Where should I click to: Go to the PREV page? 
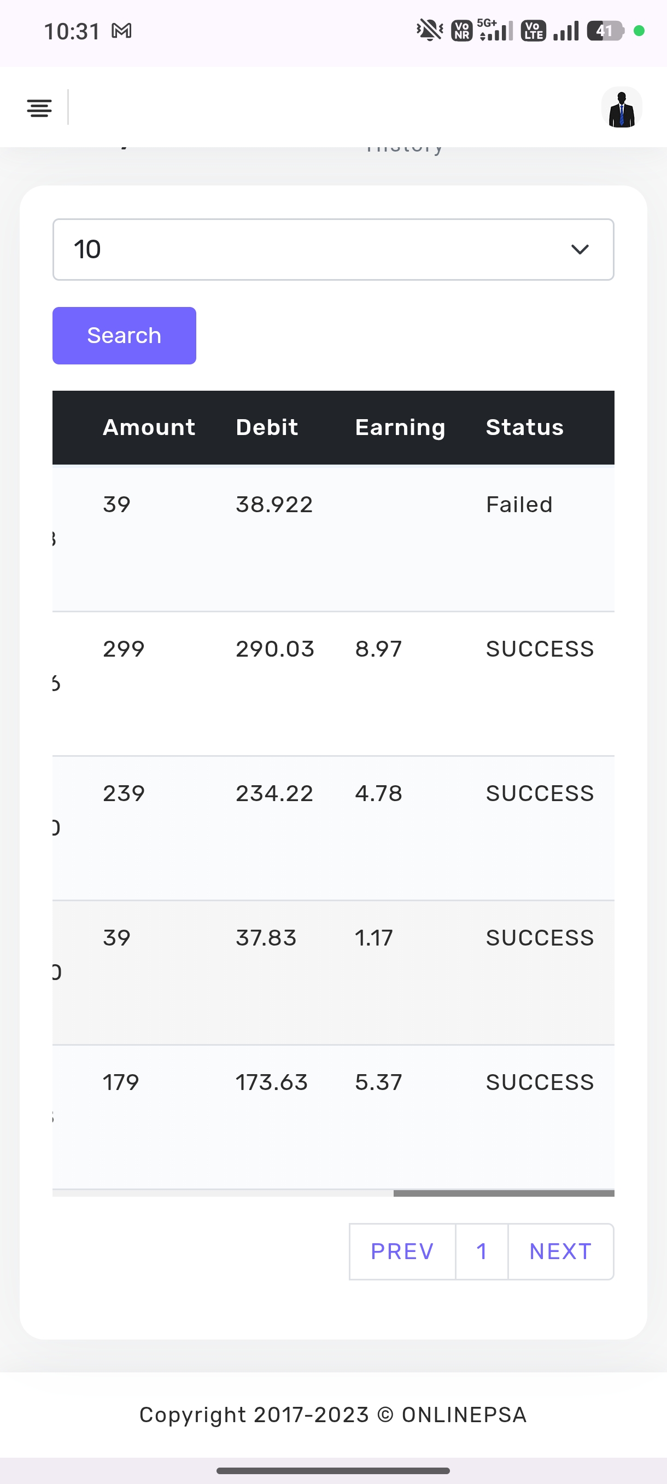point(402,1251)
